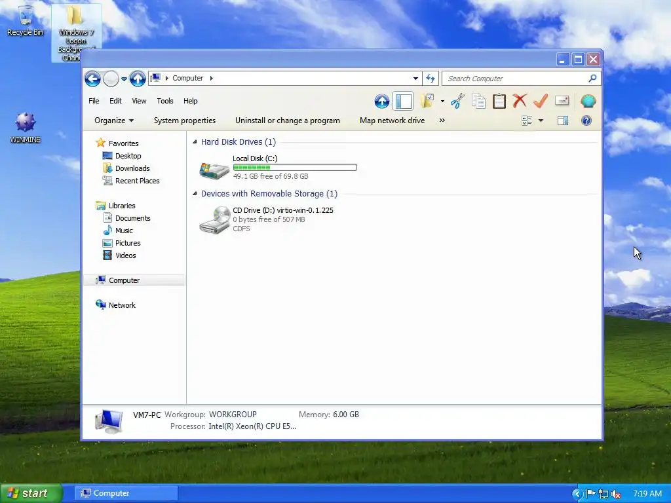Open the Videos library

pos(125,255)
